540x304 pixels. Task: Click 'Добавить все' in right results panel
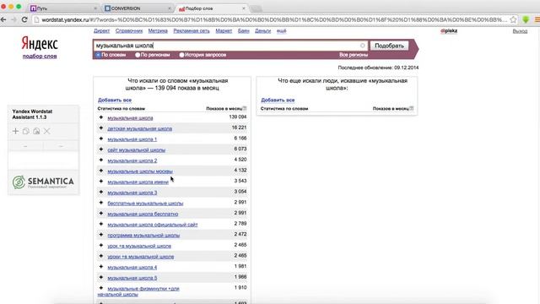pyautogui.click(x=278, y=100)
